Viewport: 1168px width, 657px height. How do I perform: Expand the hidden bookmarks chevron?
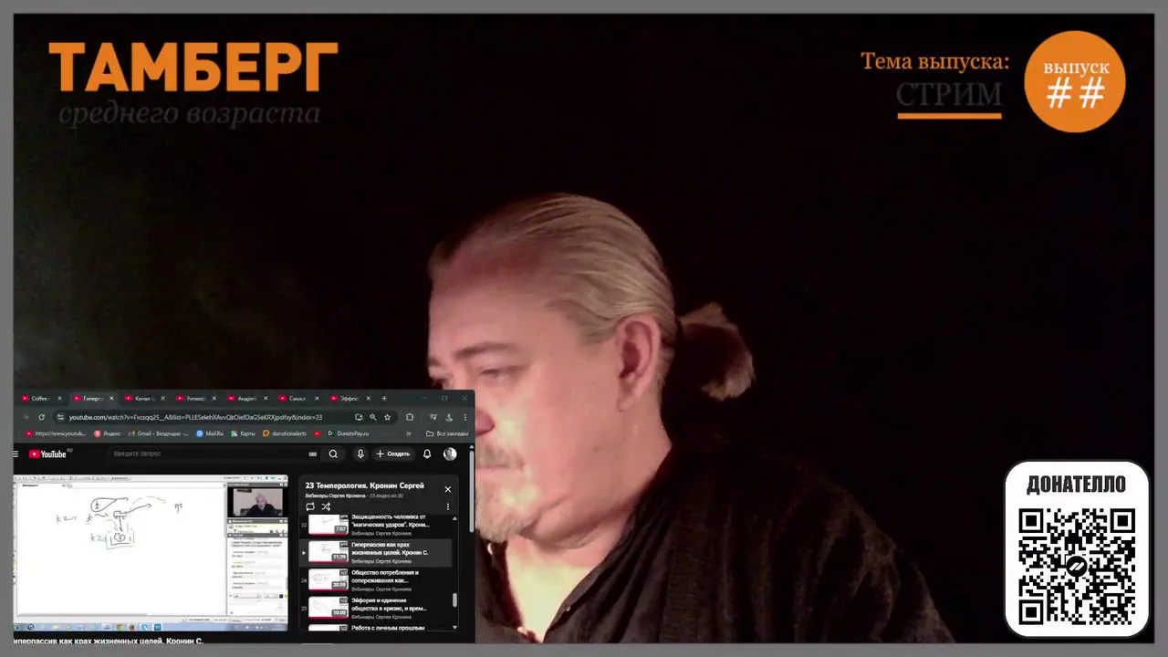click(409, 433)
